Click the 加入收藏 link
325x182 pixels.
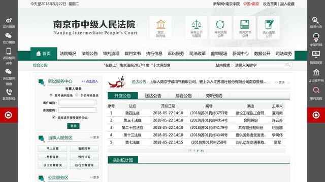pos(287,4)
